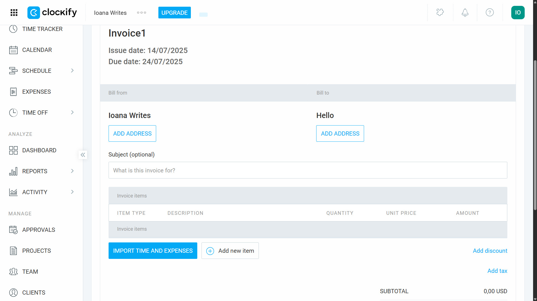
Task: Open the workspace three-dots menu
Action: click(x=141, y=13)
